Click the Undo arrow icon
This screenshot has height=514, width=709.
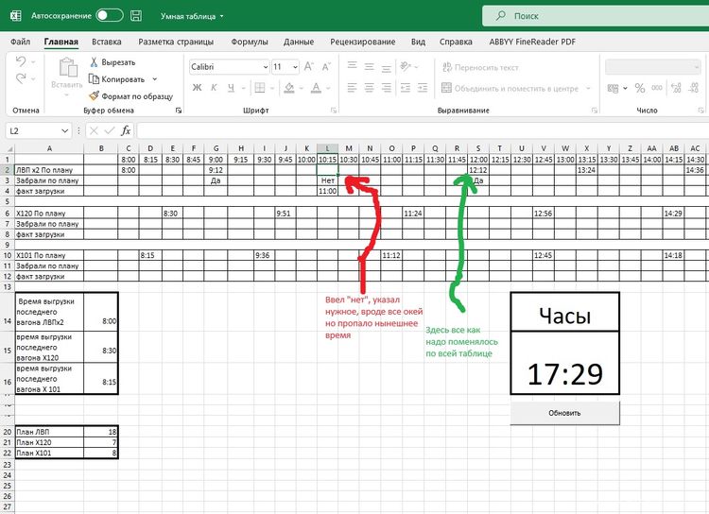coord(21,61)
